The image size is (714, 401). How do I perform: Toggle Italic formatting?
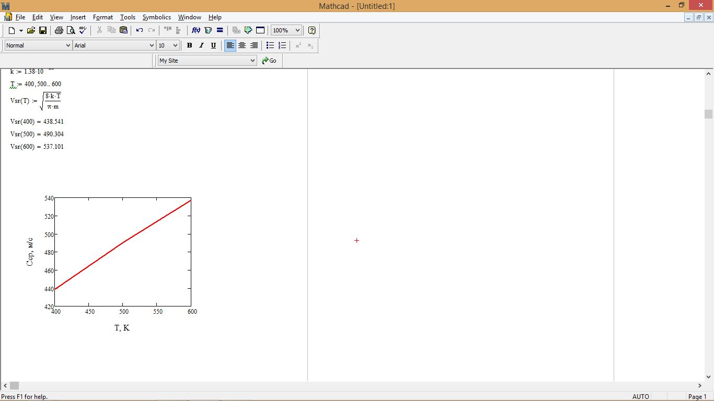[x=201, y=45]
